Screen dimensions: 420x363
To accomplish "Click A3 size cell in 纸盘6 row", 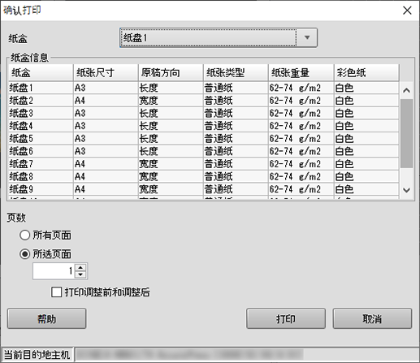I will click(106, 151).
